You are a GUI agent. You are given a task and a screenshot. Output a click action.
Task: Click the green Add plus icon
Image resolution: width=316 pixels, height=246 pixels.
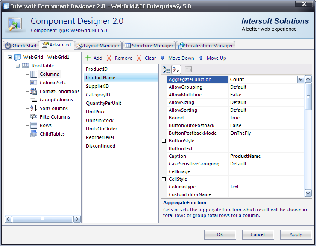click(88, 58)
